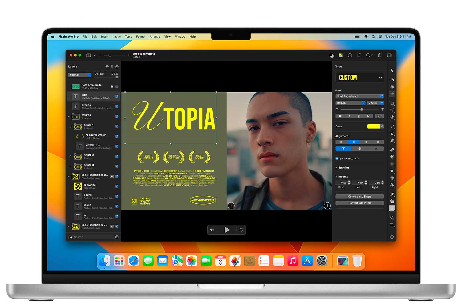
Task: Select the Eraser tool
Action: pyautogui.click(x=392, y=141)
